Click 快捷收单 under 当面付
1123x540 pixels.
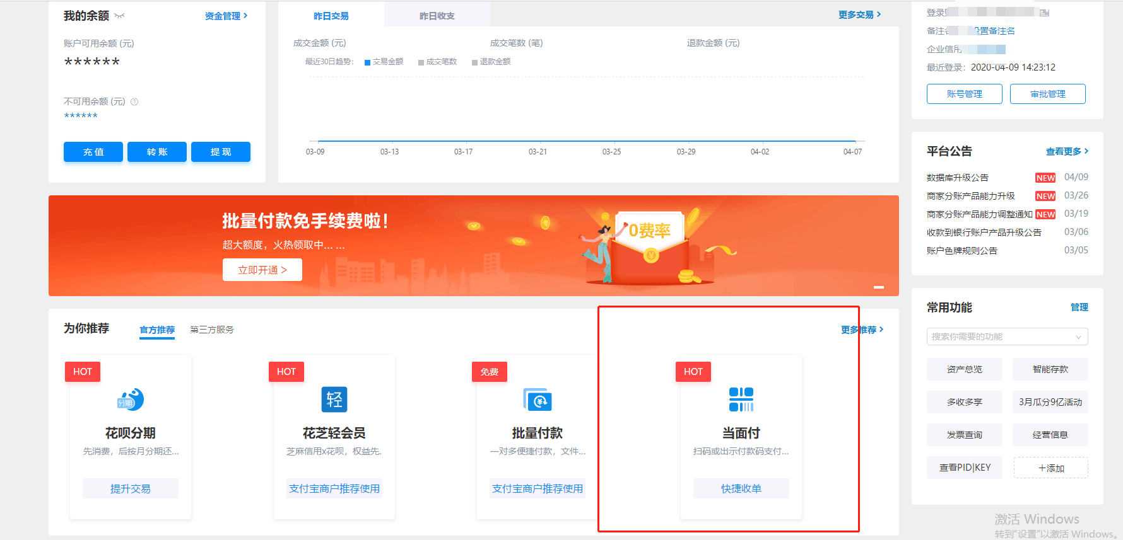741,488
